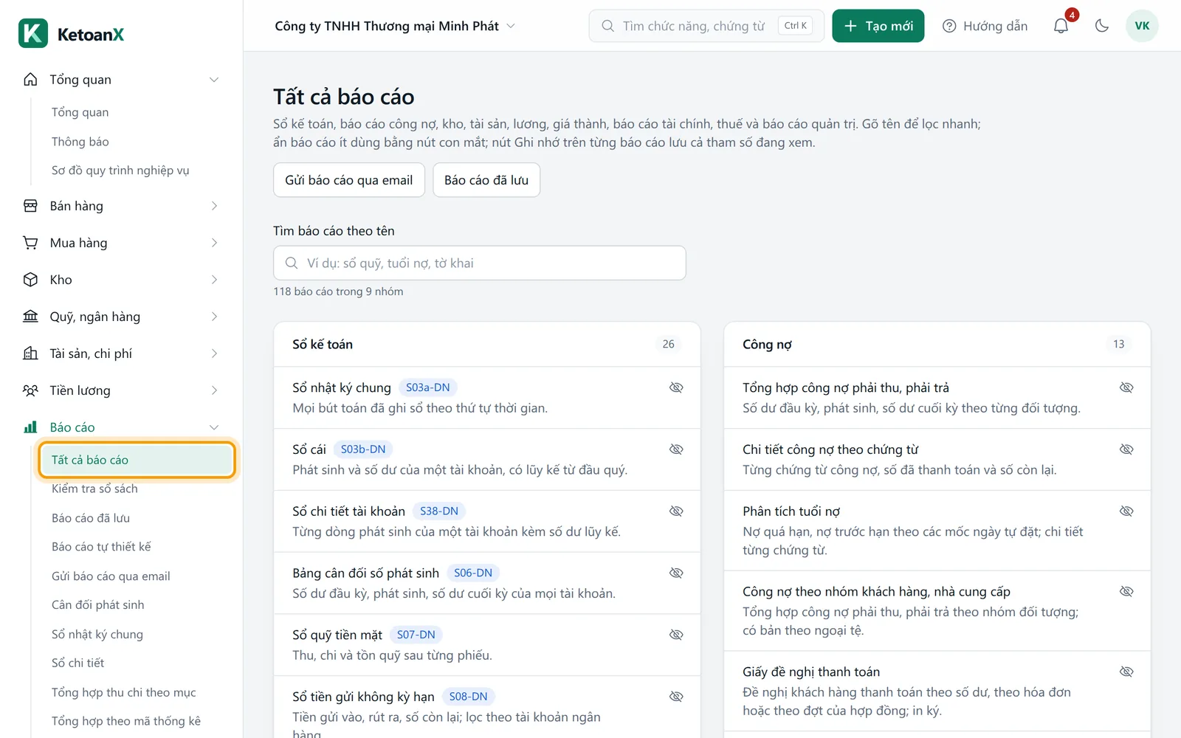1181x738 pixels.
Task: Focus the Tìm chức năng, chứng từ search
Action: tap(706, 26)
